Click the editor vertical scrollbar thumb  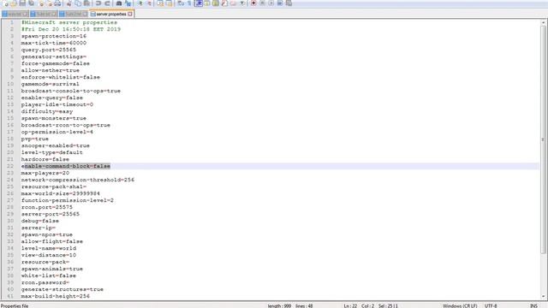click(543, 139)
